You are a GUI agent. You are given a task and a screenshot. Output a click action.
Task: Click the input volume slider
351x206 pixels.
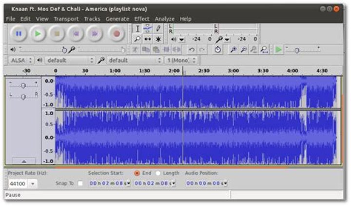point(101,50)
